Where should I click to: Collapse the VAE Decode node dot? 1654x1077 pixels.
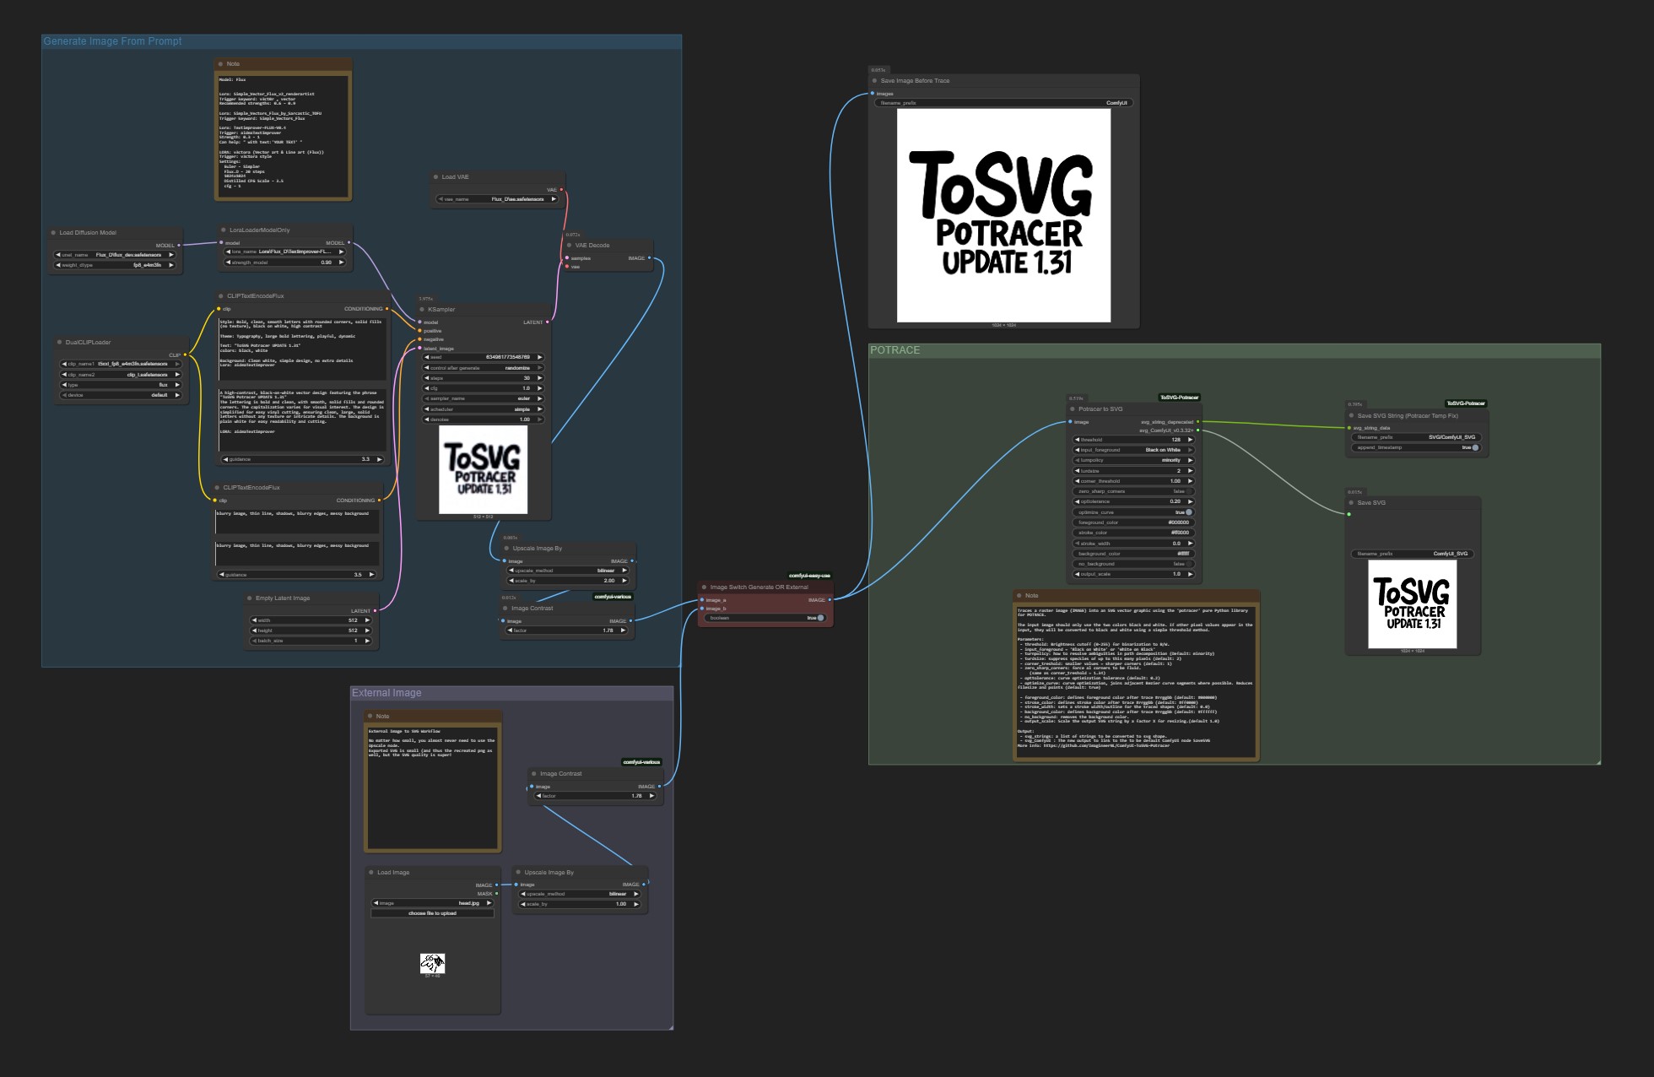pos(569,246)
